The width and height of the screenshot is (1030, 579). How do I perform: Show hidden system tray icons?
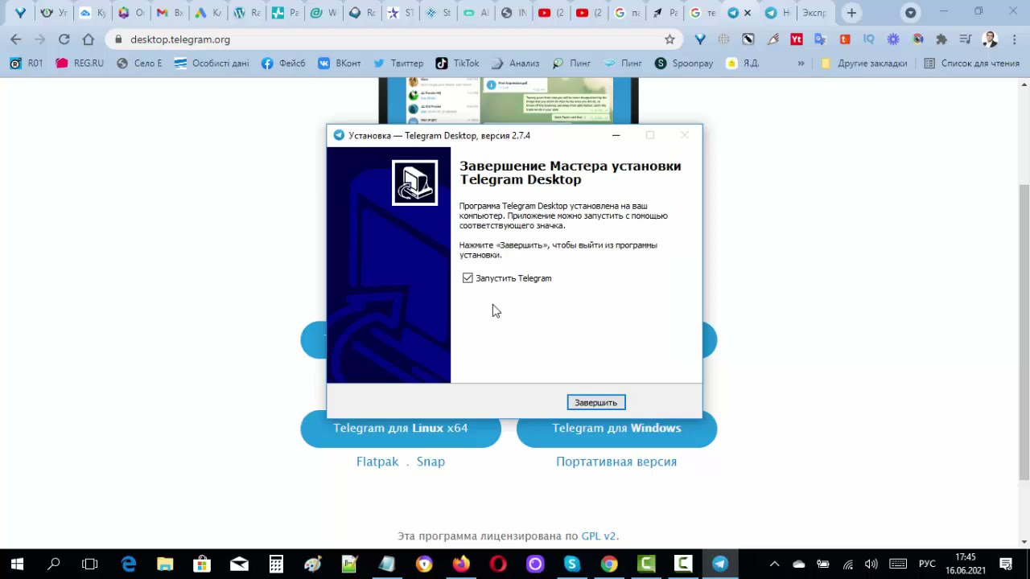pos(774,565)
